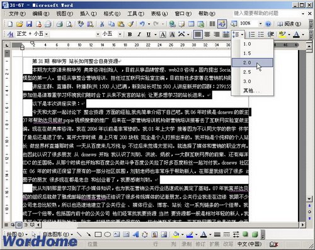Open the 文件 menu

(17, 14)
